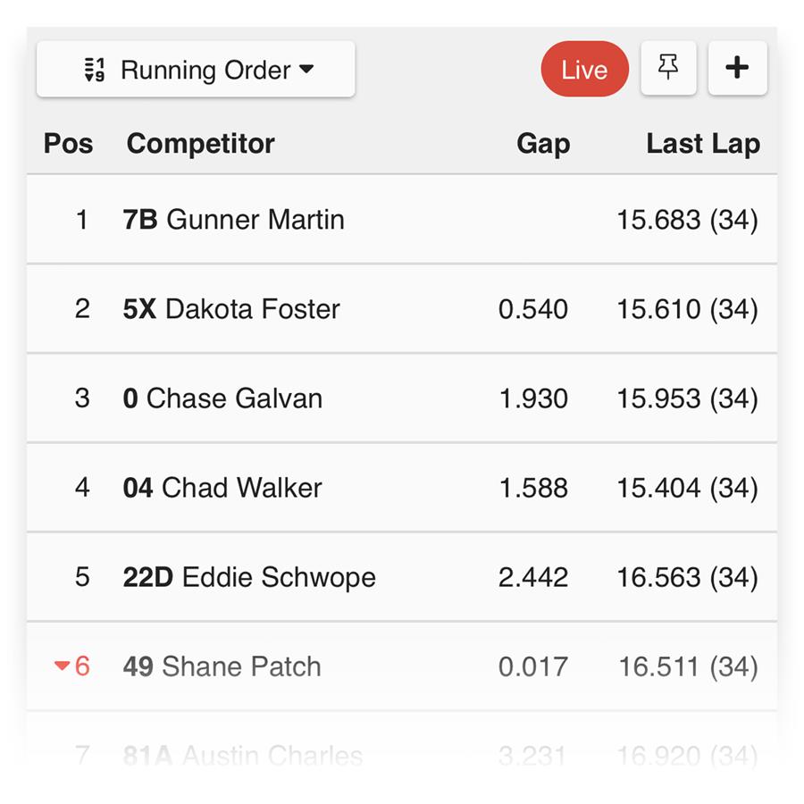This screenshot has height=804, width=804.
Task: Sort by the Competitor column header
Action: click(200, 143)
